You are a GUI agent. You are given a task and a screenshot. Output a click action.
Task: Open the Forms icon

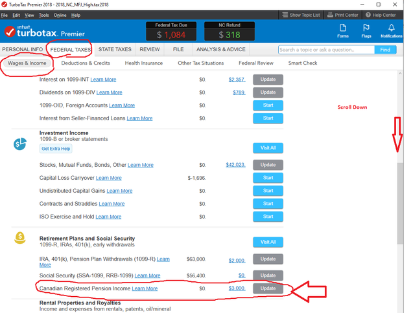pos(343,31)
